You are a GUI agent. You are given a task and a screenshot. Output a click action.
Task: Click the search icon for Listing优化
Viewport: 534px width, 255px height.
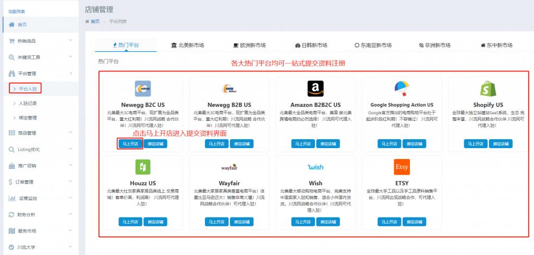point(11,150)
